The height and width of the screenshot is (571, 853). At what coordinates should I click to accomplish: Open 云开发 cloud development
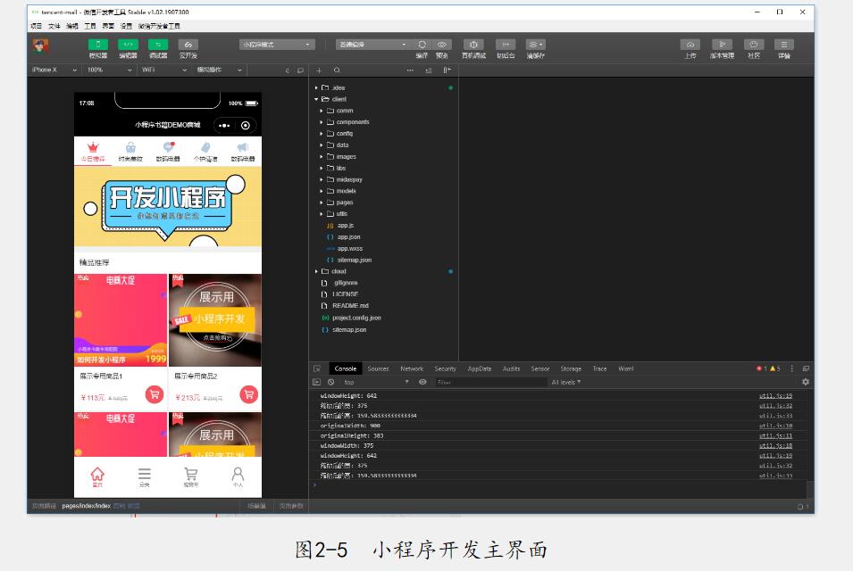click(188, 45)
